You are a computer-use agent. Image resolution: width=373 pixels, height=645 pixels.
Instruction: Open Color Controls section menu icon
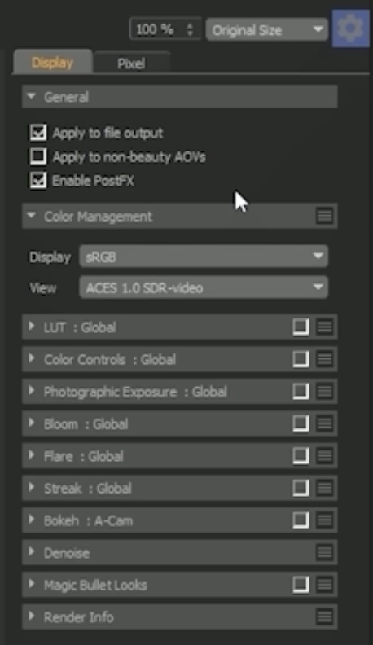324,359
